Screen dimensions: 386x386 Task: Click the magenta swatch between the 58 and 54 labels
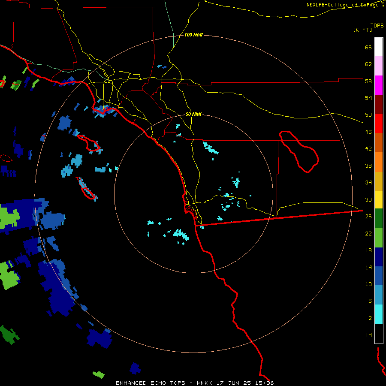[379, 85]
